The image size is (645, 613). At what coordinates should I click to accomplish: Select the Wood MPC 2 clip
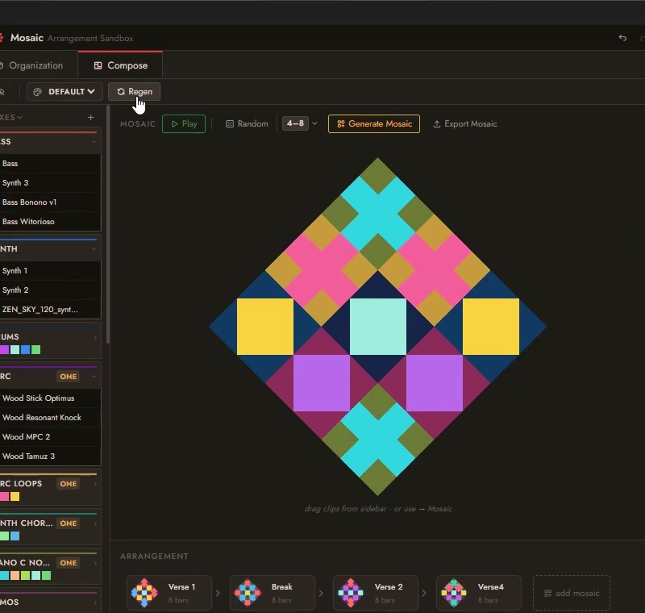(x=50, y=437)
